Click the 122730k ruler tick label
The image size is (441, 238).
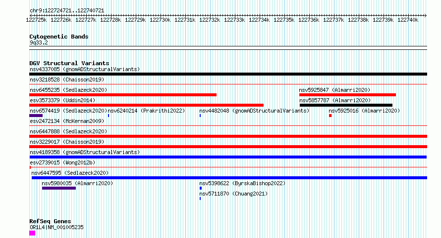160,20
